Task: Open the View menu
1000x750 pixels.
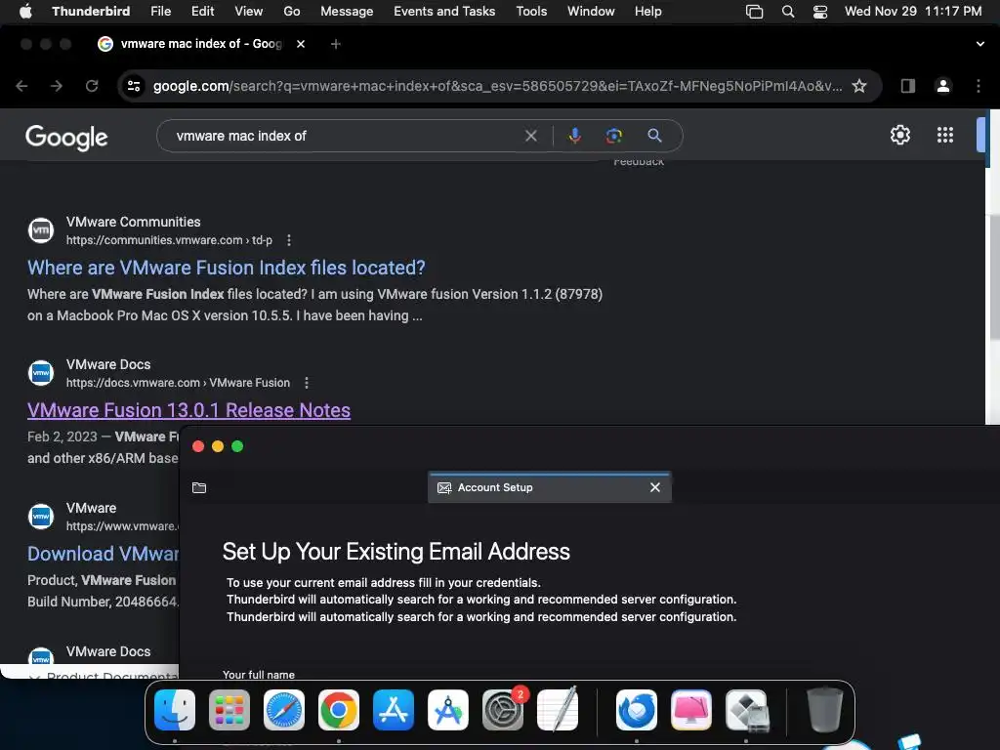Action: pyautogui.click(x=248, y=11)
